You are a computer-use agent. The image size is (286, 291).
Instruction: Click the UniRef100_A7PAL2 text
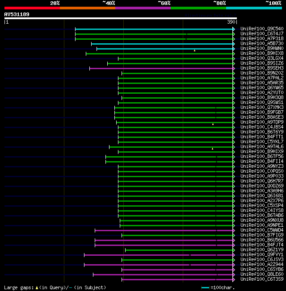click(x=262, y=78)
